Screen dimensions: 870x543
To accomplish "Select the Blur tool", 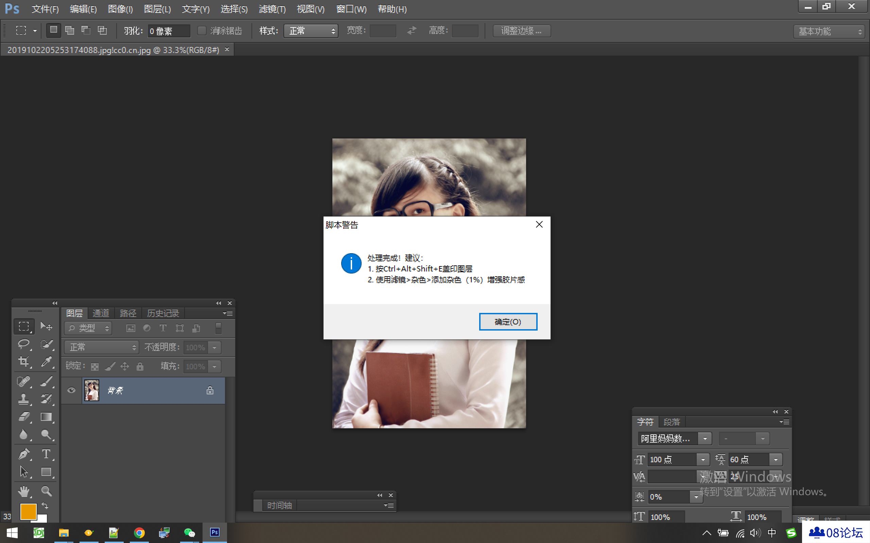I will pos(24,434).
